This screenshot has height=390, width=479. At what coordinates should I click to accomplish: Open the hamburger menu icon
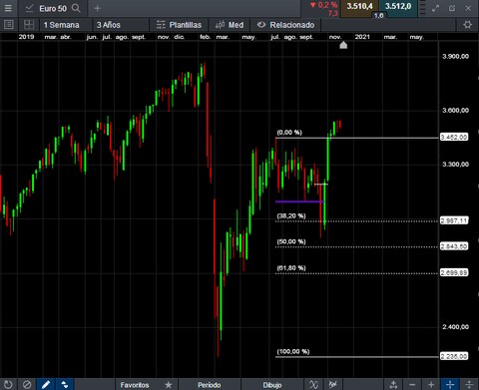coord(8,8)
